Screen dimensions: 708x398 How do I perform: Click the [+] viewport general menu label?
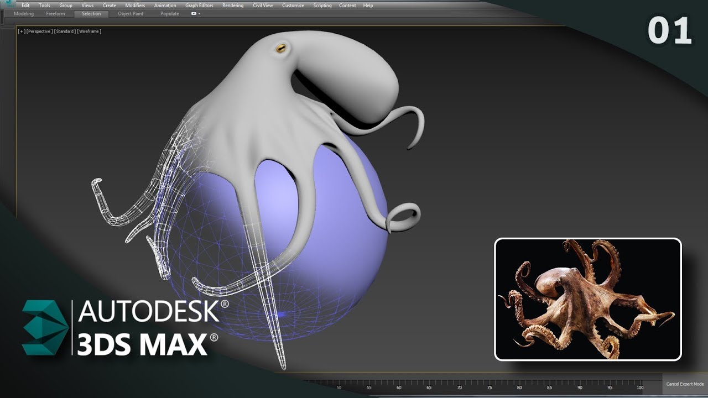coord(22,32)
